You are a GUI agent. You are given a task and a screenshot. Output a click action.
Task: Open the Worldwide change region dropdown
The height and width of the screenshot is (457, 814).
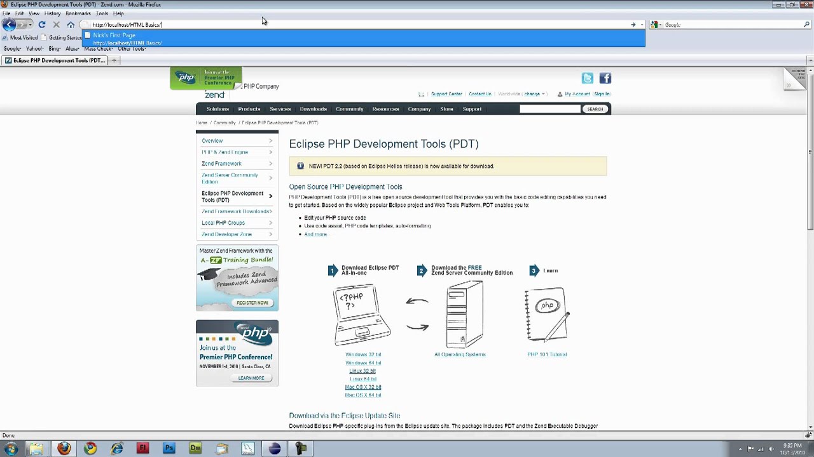534,94
